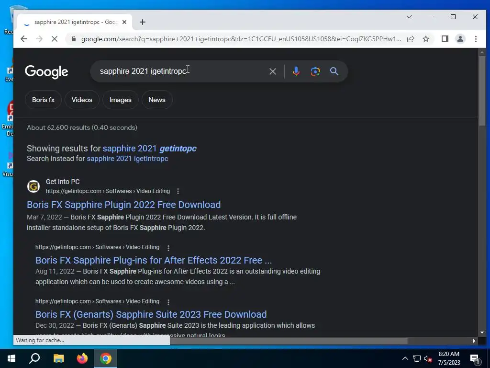Switch to Images results
Viewport: 490px width, 368px height.
coord(120,100)
